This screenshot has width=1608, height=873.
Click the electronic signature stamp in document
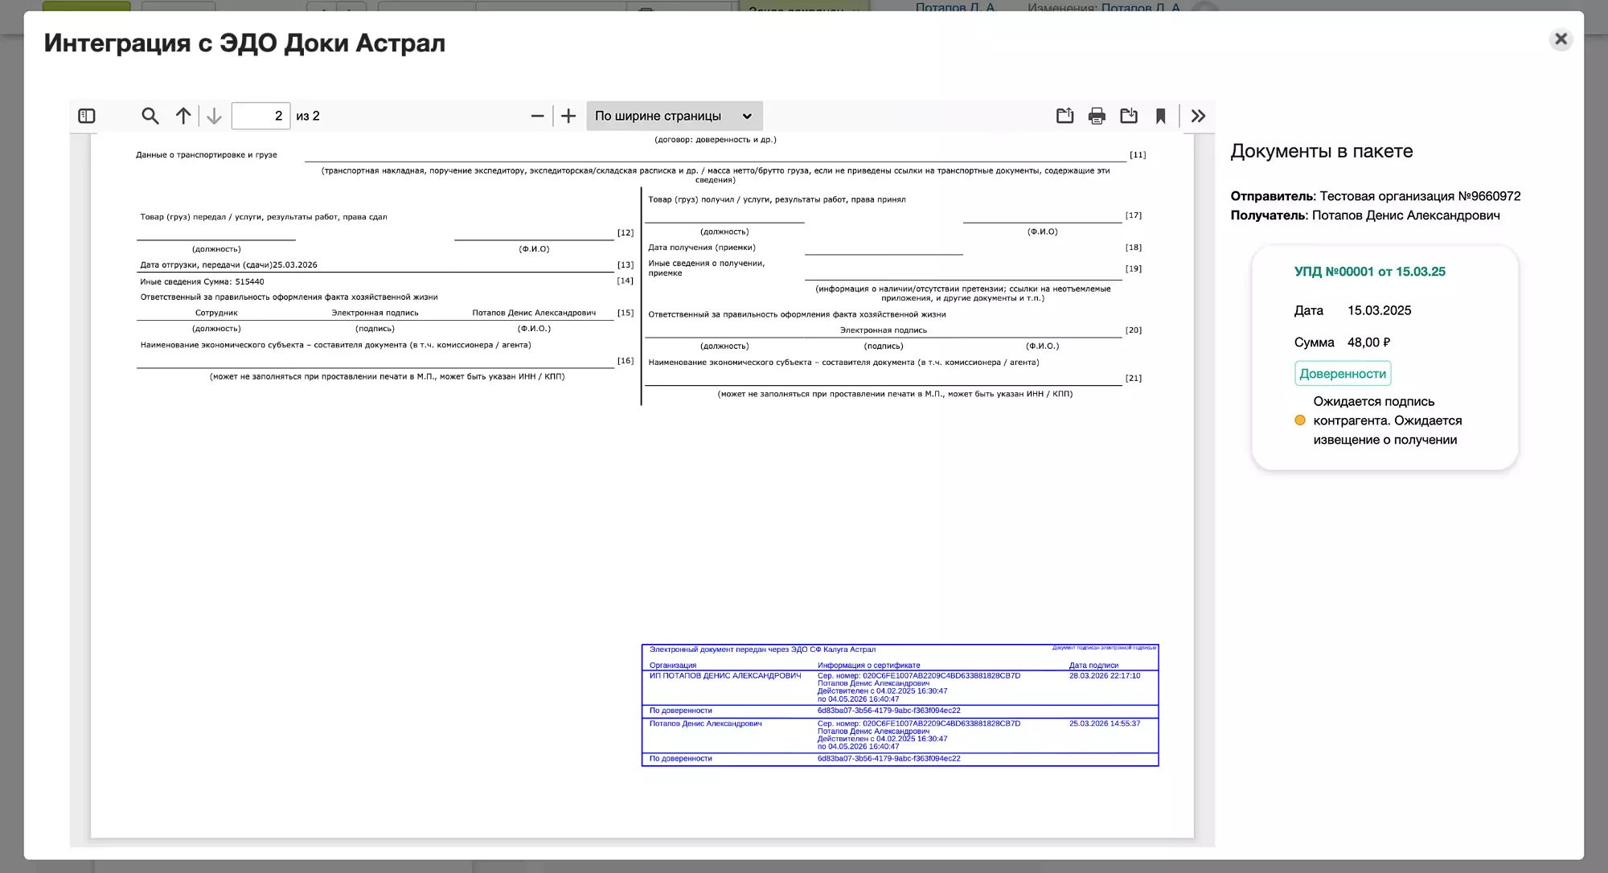900,705
